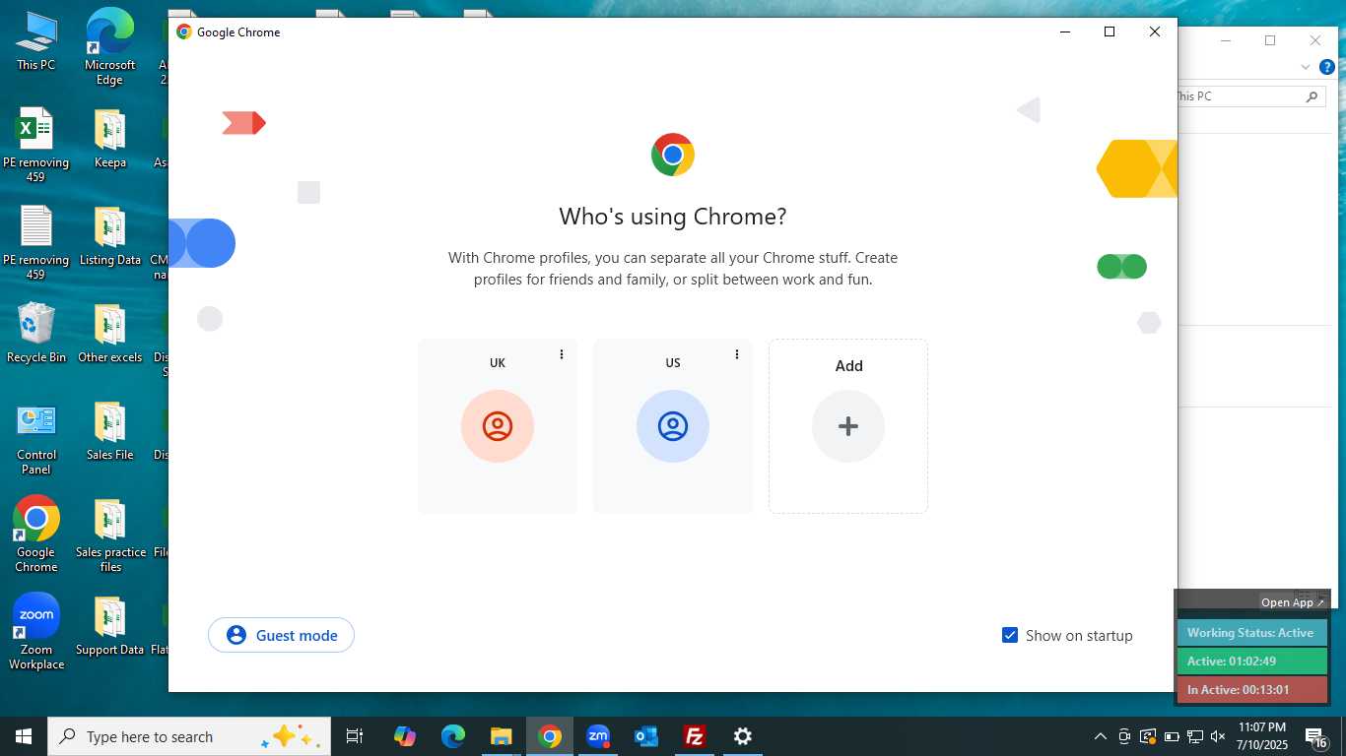Switch to Chrome on the taskbar
The image size is (1346, 756).
(x=550, y=736)
